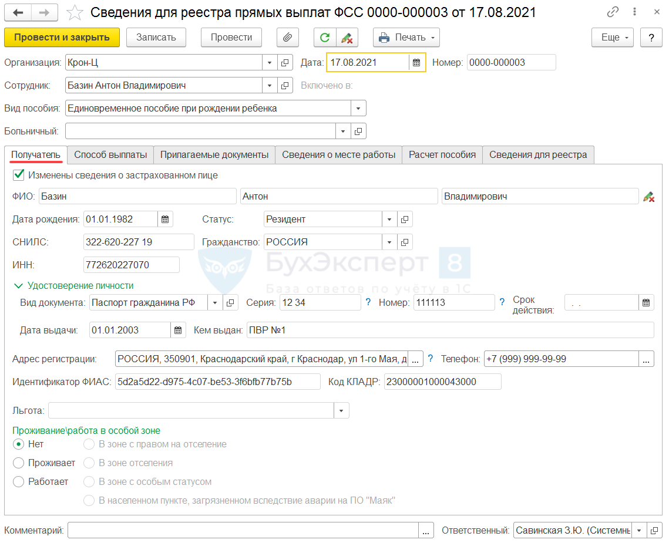This screenshot has width=669, height=543.
Task: Click edit-FIO pencil icon beside Владимирович
Action: coord(648,197)
